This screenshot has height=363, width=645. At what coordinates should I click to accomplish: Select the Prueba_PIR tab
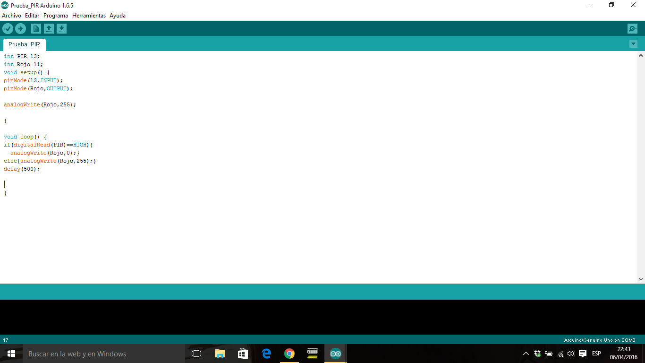[24, 44]
